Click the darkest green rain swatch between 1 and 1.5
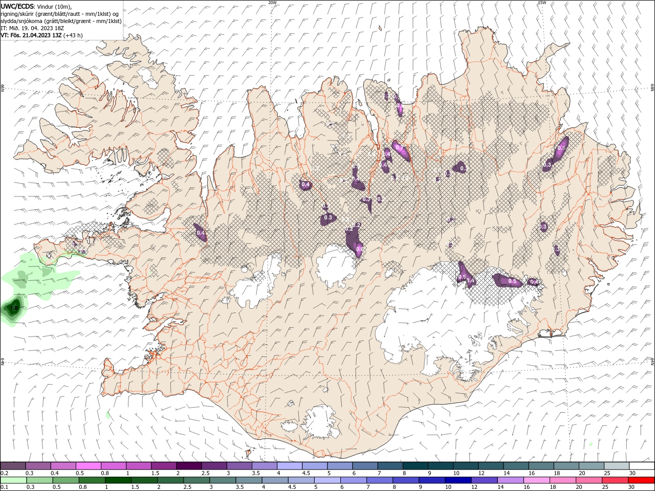The width and height of the screenshot is (655, 491). (118, 480)
